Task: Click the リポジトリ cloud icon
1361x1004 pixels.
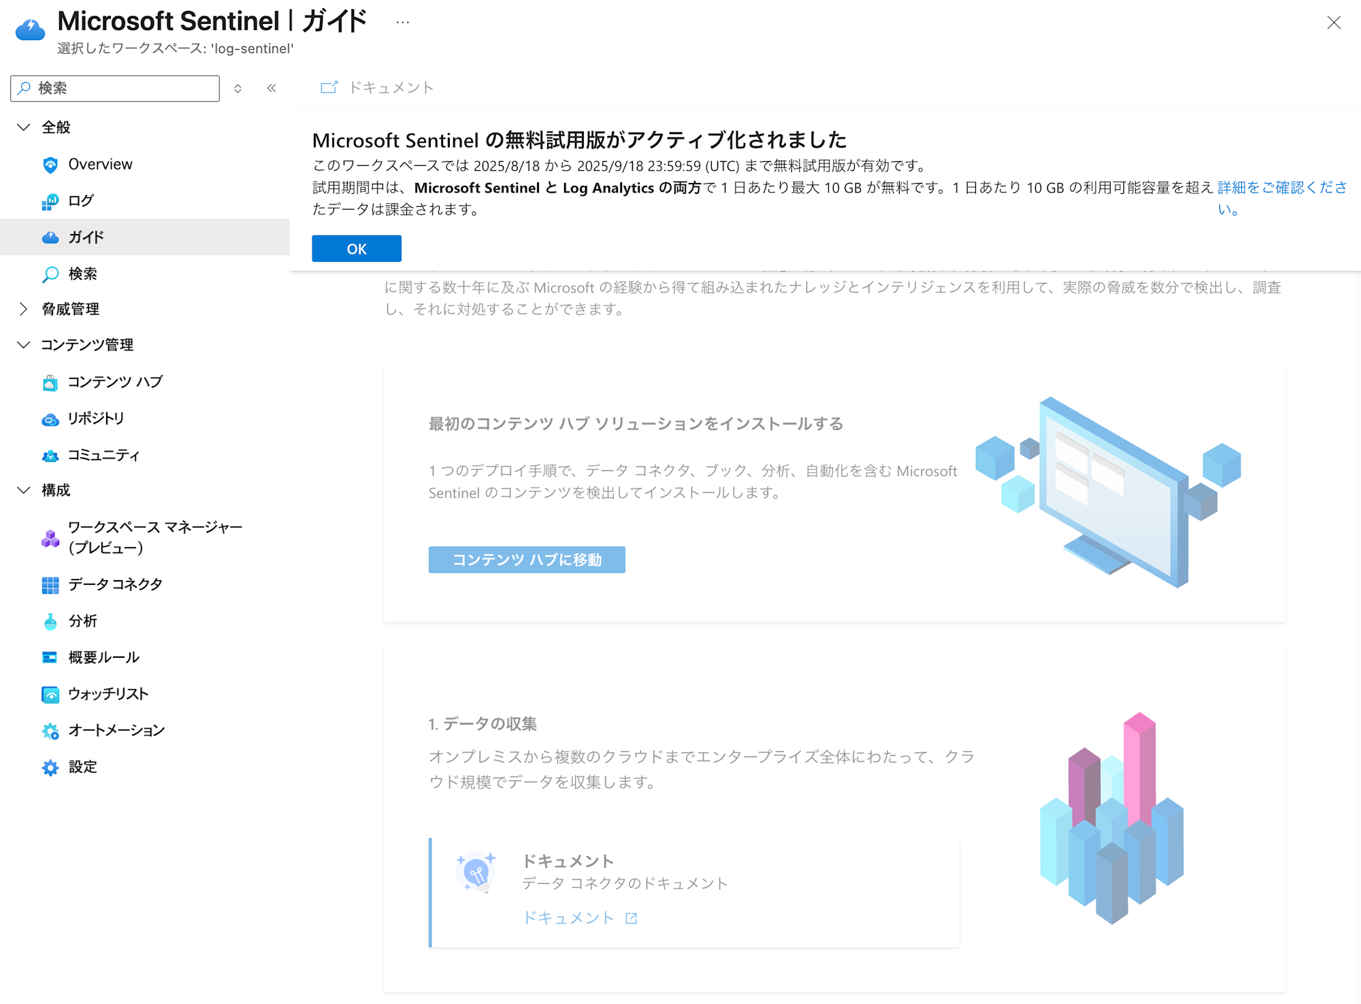Action: click(50, 419)
